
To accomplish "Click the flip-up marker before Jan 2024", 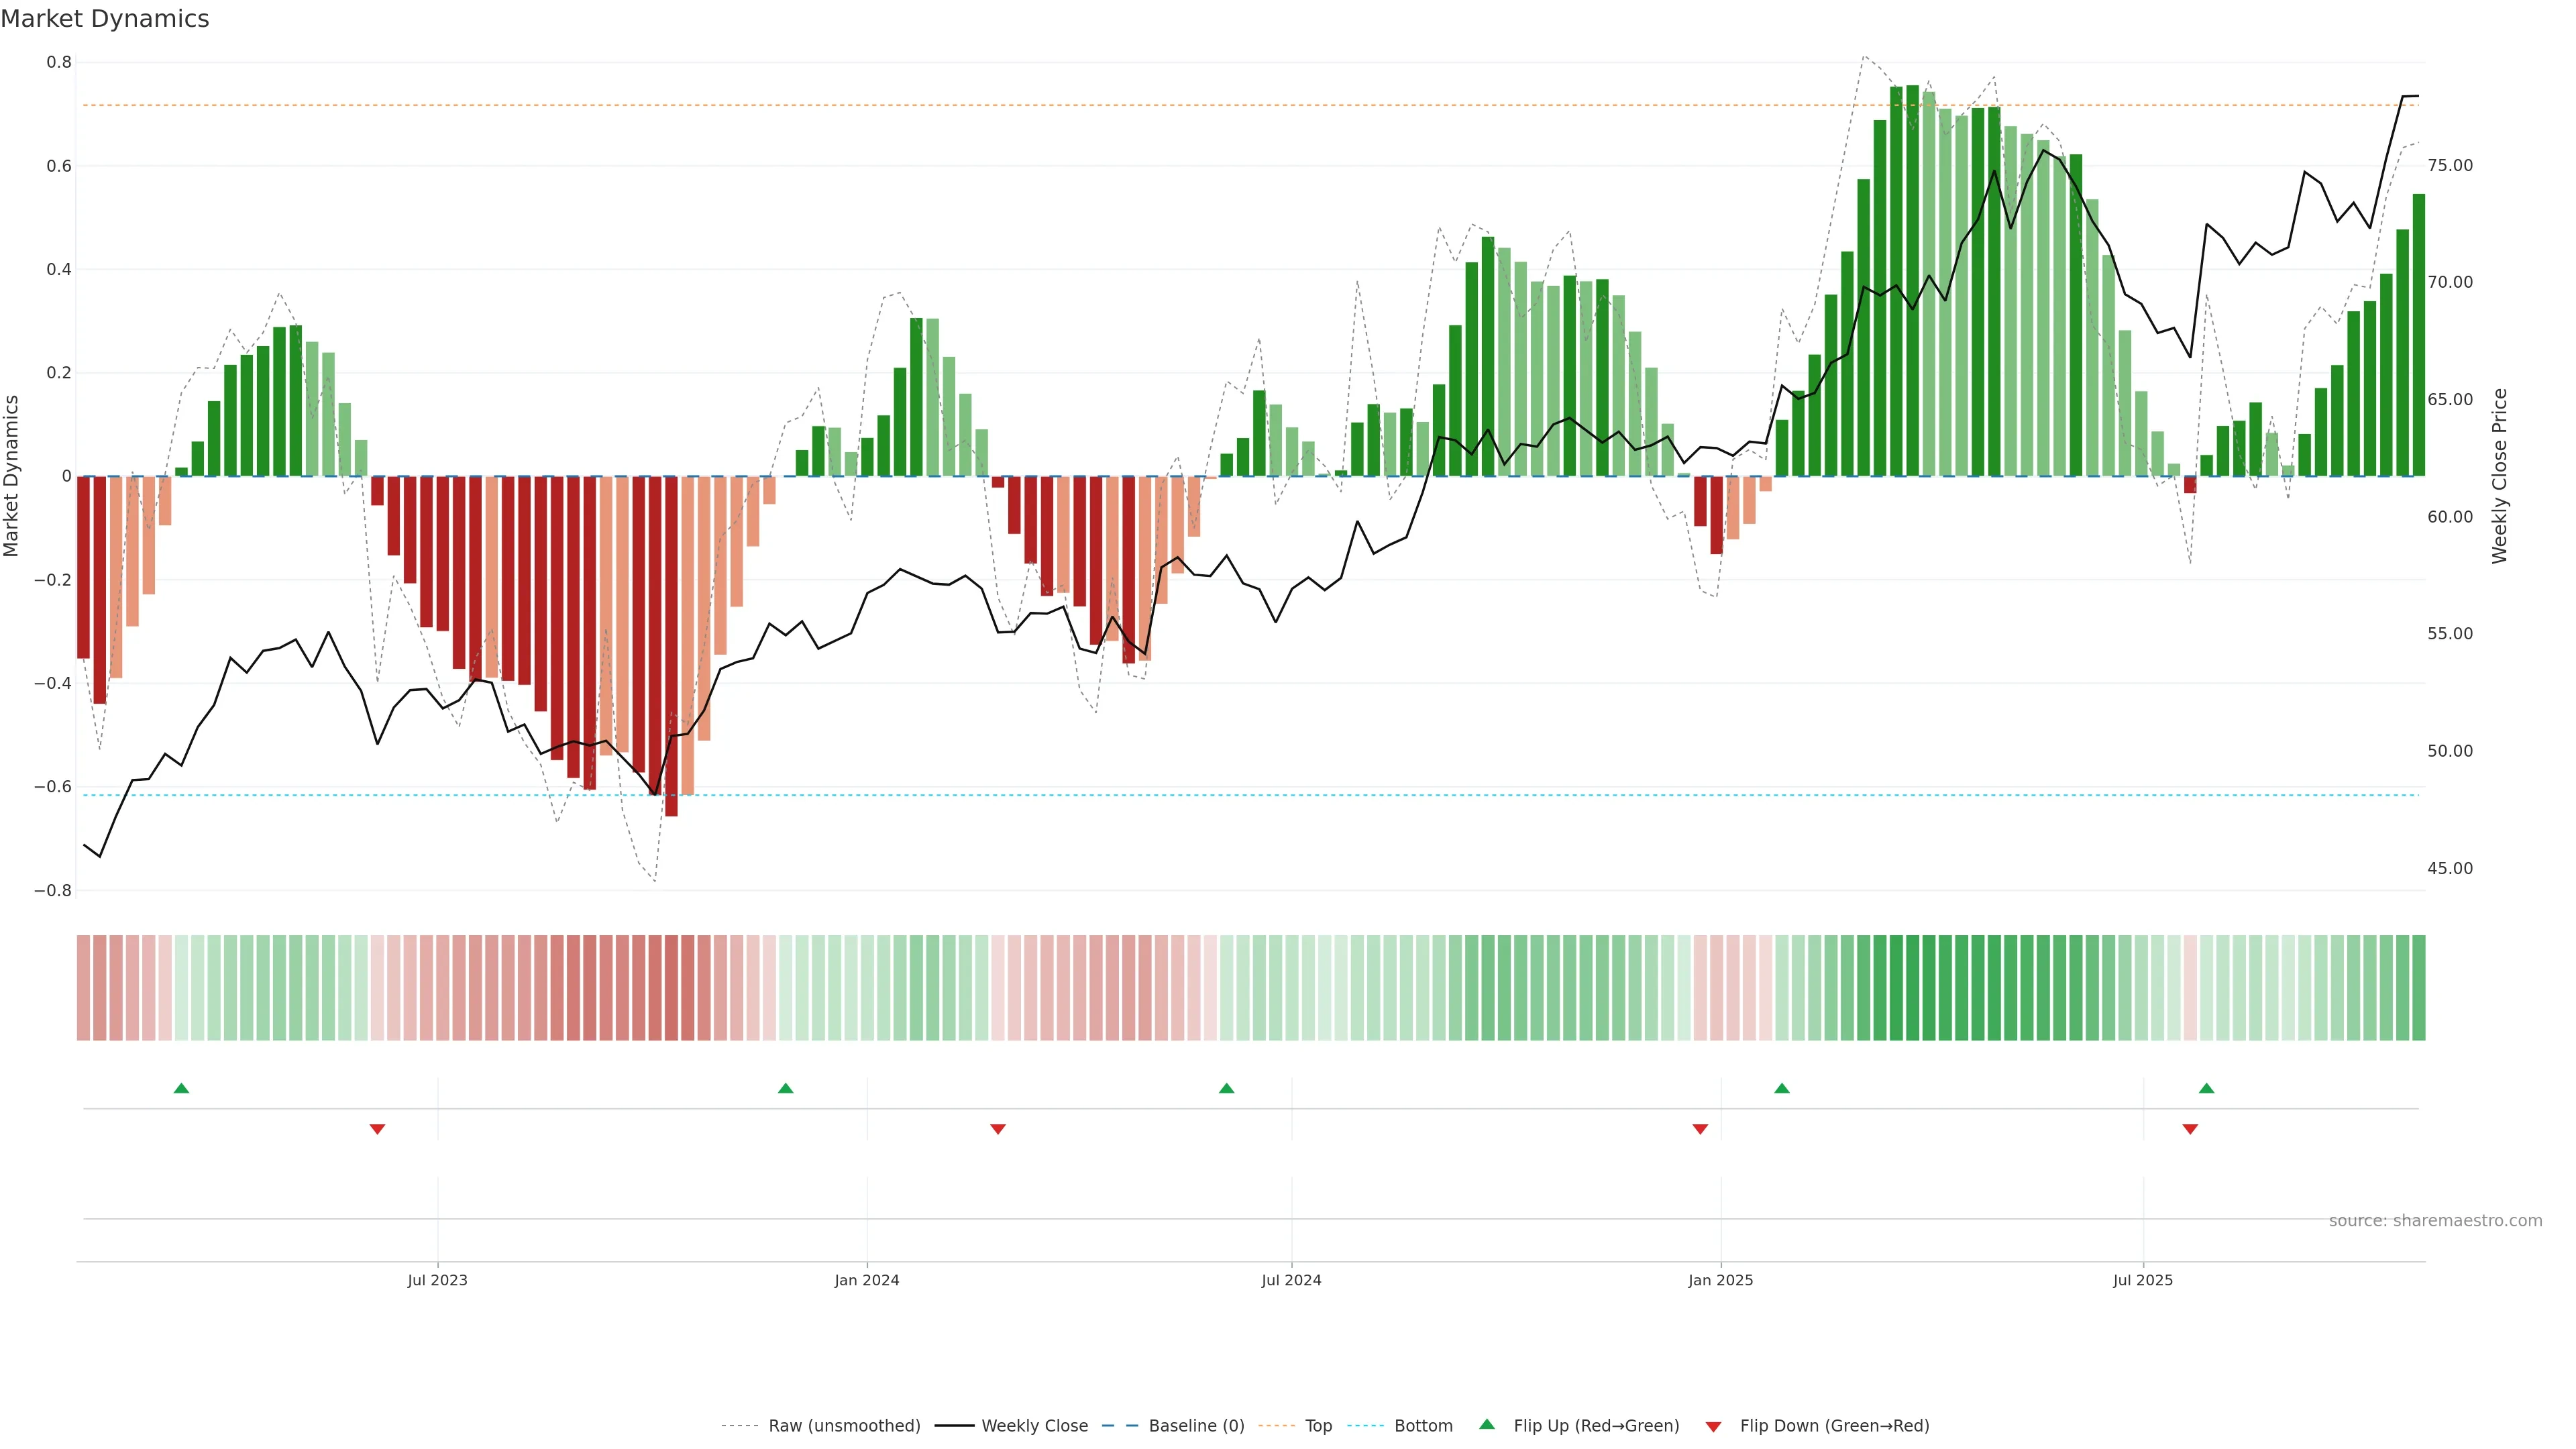I will click(785, 1088).
